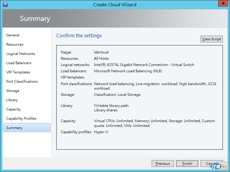Switch to the Logical Networks page
230x172 pixels.
[21, 54]
